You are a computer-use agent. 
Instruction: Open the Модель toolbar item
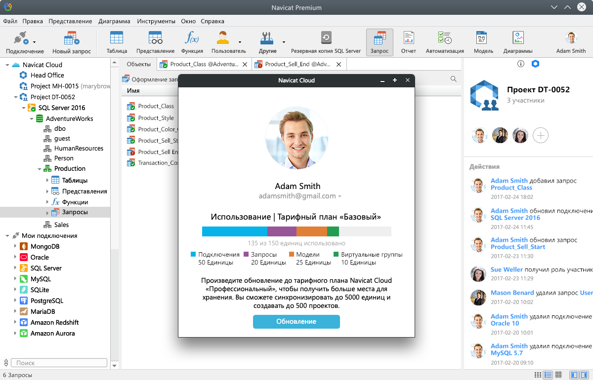click(x=483, y=42)
